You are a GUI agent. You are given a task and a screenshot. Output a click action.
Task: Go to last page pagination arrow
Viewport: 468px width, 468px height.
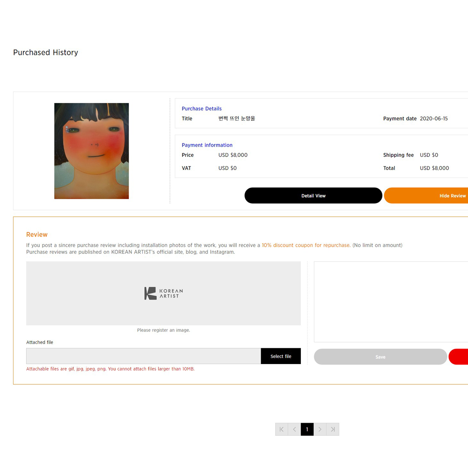click(333, 429)
